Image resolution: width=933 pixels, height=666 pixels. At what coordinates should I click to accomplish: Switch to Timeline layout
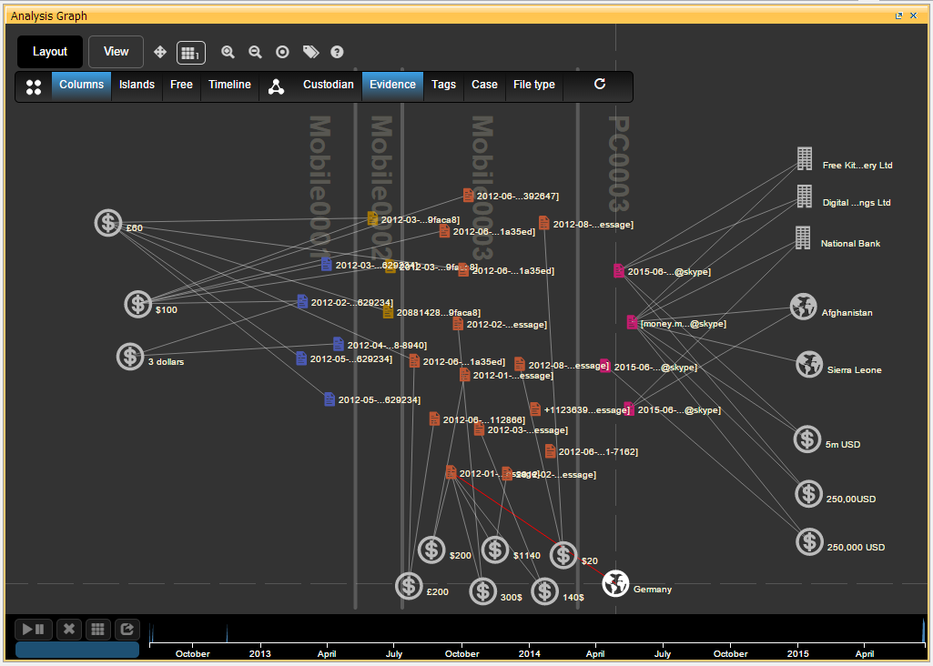click(229, 86)
